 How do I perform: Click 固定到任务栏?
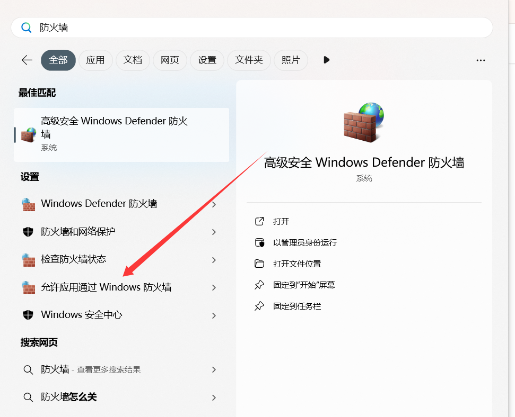point(297,306)
